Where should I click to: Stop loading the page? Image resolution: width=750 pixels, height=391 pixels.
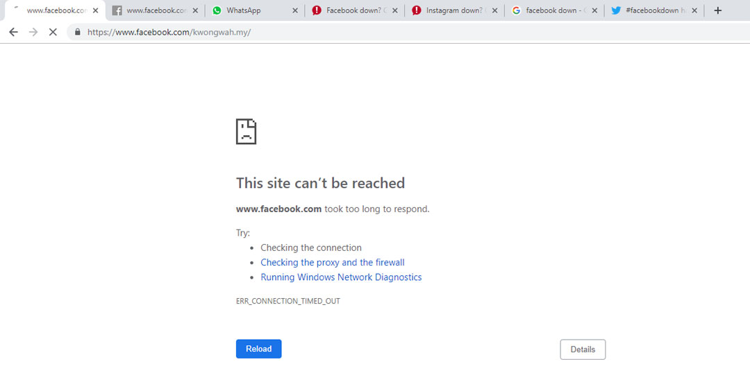point(53,32)
